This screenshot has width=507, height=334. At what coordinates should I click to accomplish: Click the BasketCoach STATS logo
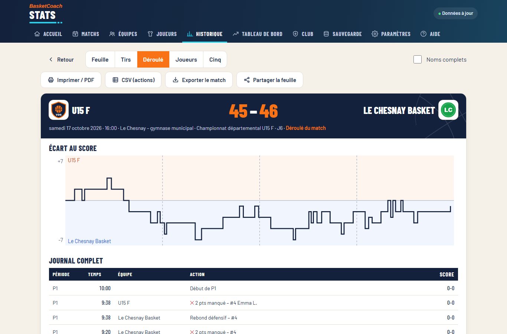pos(46,13)
